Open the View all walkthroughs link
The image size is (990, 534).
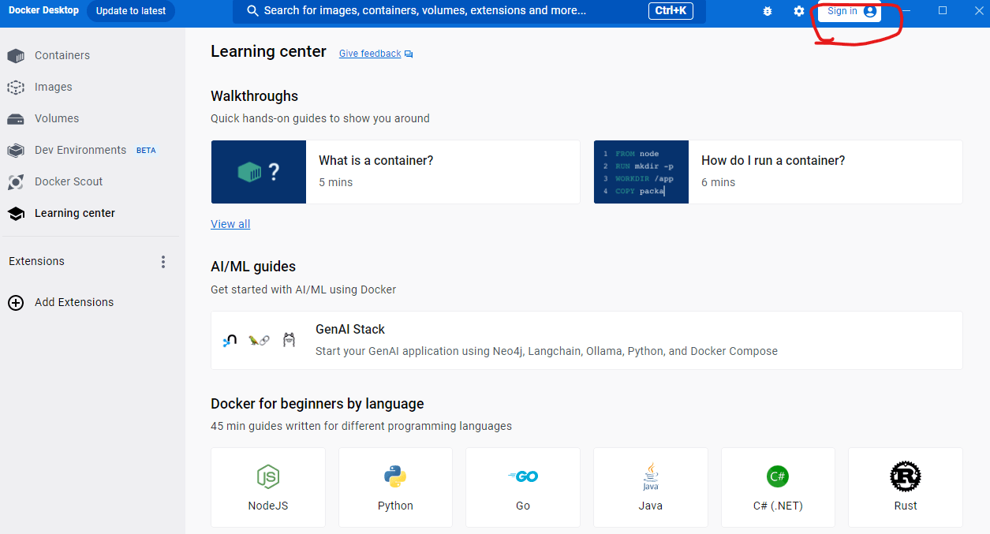230,224
